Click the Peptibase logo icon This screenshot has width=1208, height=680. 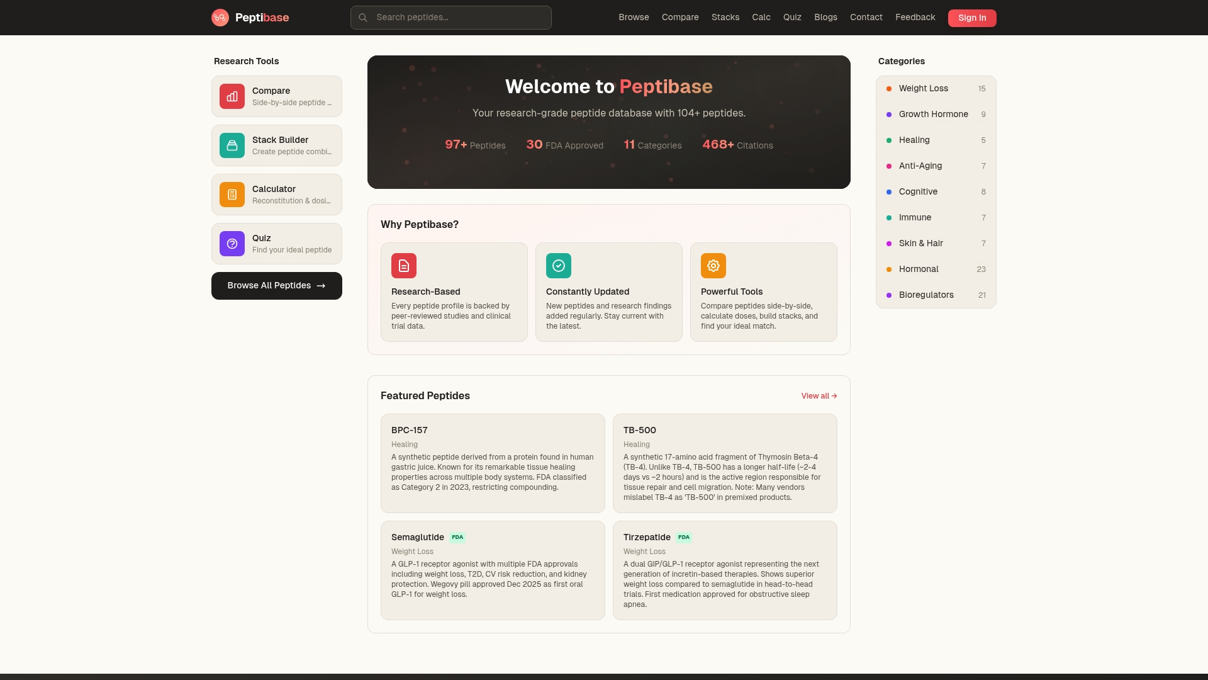coord(220,18)
